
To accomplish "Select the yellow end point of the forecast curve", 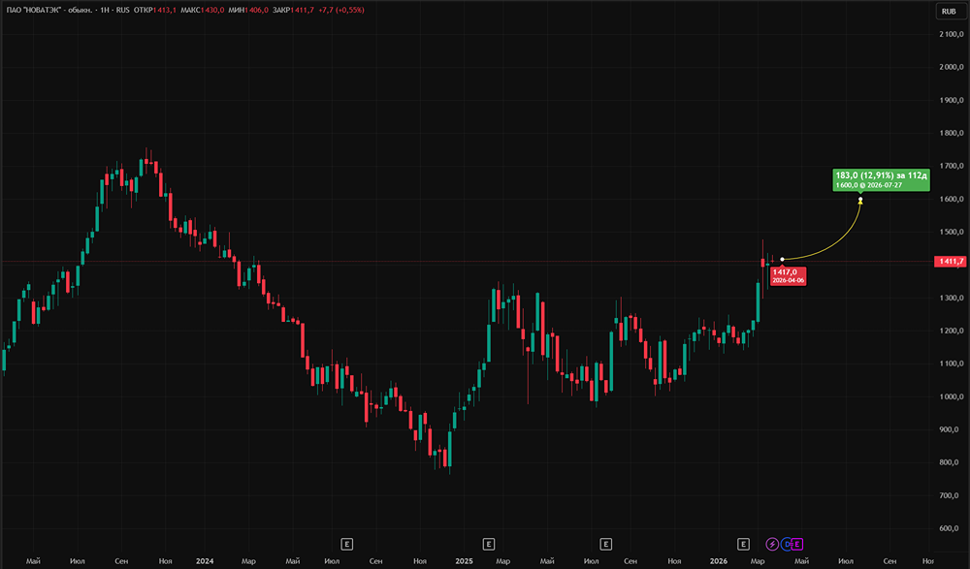I will coord(859,201).
